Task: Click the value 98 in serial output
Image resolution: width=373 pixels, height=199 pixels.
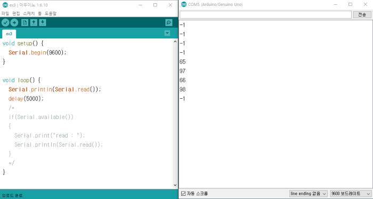Action: (182, 90)
